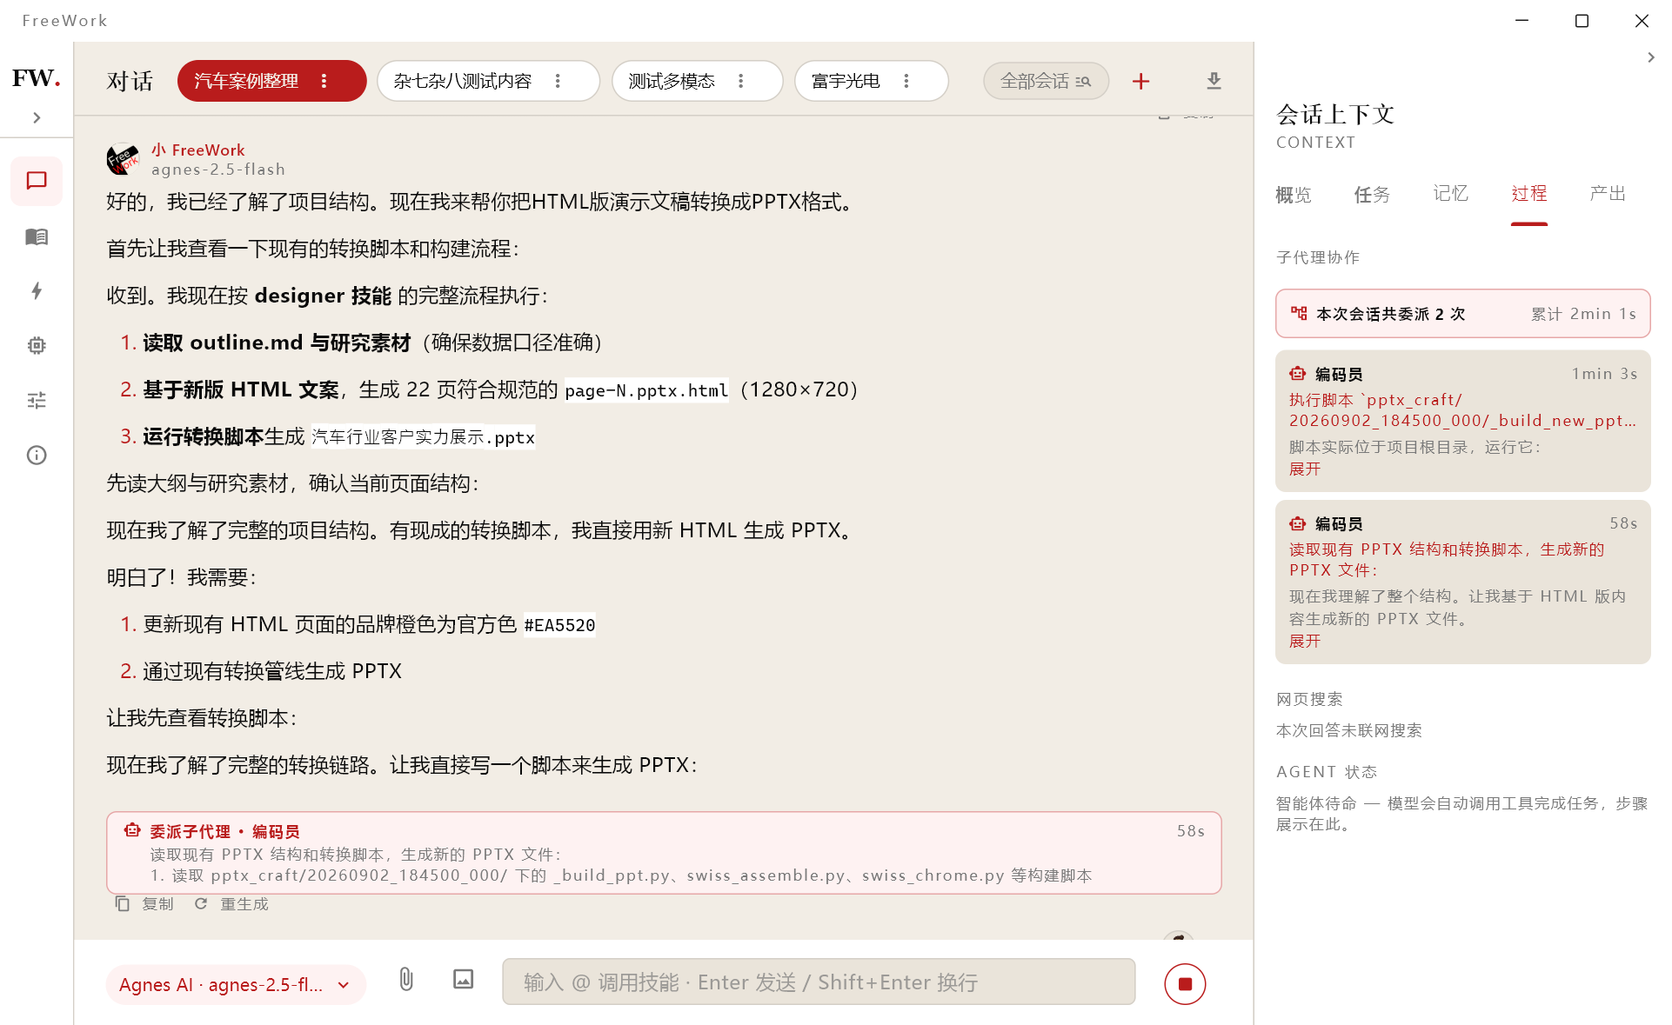
Task: Expand the left sidebar with the chevron
Action: tap(37, 117)
